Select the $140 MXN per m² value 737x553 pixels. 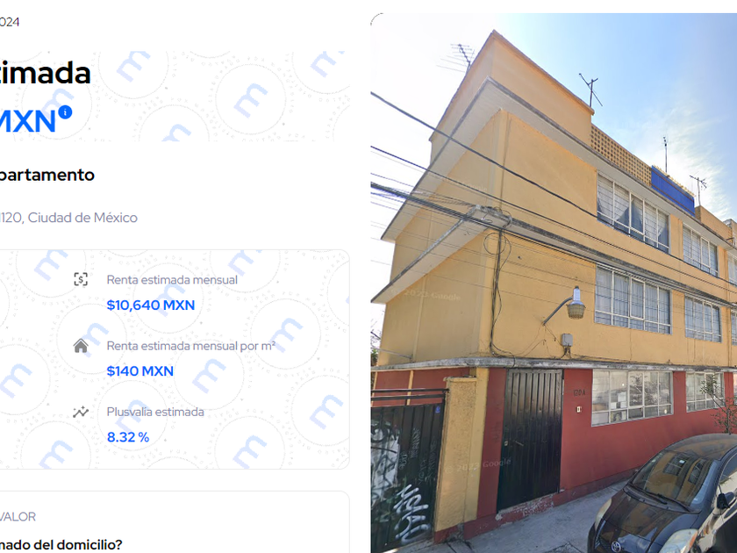[140, 371]
